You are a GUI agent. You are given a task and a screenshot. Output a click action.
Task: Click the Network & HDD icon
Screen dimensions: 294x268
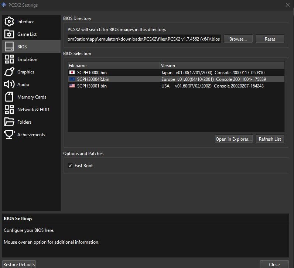click(x=9, y=109)
